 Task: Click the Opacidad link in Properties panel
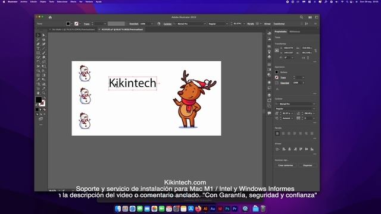point(285,83)
